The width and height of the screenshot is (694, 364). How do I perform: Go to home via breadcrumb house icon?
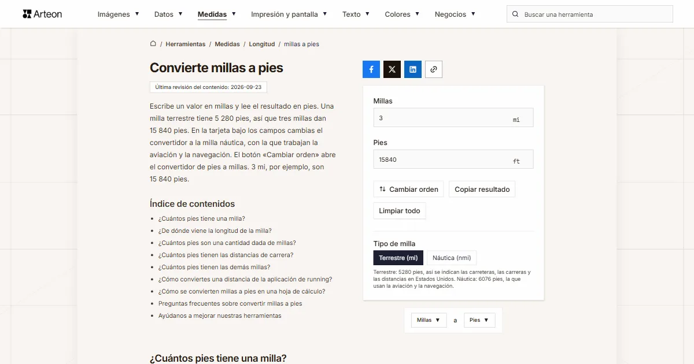tap(153, 43)
